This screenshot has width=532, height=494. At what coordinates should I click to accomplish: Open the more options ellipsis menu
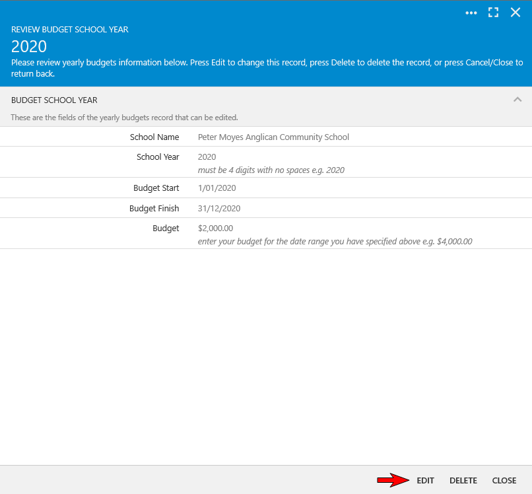click(x=471, y=13)
